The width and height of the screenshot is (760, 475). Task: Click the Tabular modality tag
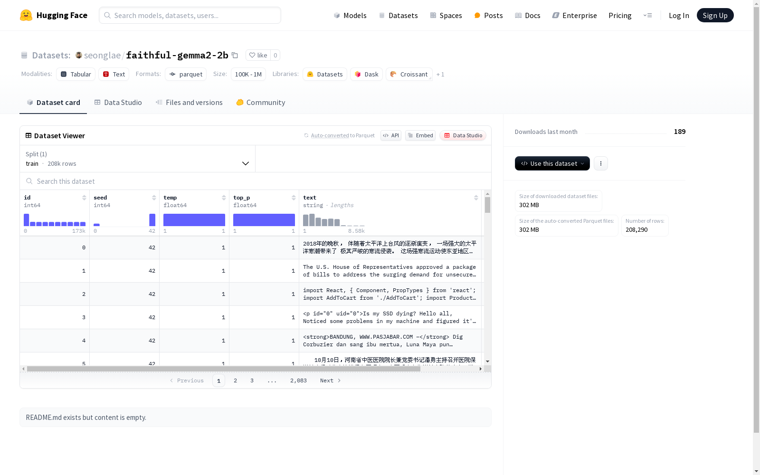(x=76, y=74)
